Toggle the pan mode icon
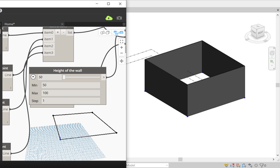The height and width of the screenshot is (168, 280). (121, 61)
